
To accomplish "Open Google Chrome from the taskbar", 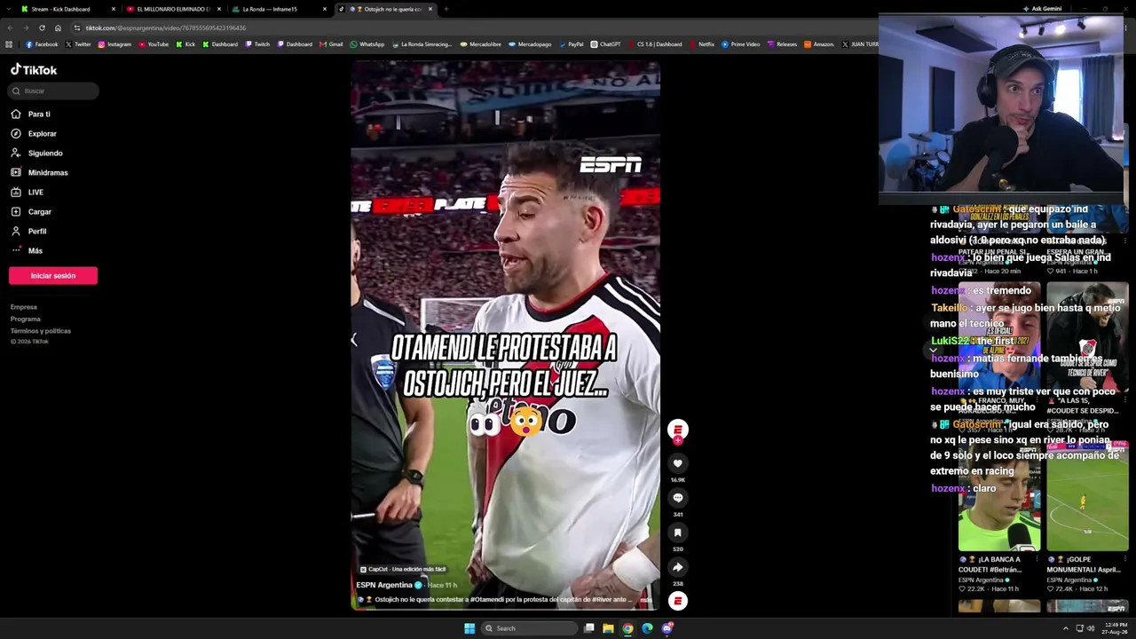I will click(x=627, y=628).
